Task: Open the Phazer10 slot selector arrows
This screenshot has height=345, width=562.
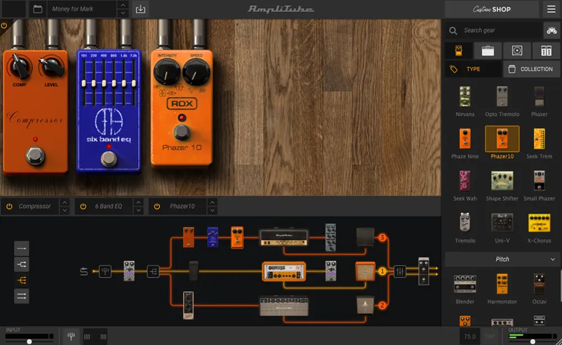Action: (212, 206)
